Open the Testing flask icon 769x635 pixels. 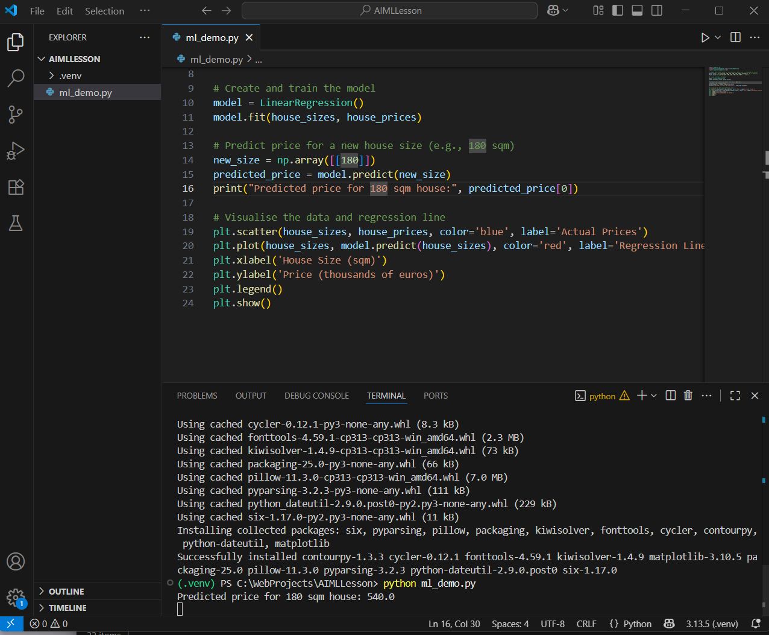(x=16, y=223)
